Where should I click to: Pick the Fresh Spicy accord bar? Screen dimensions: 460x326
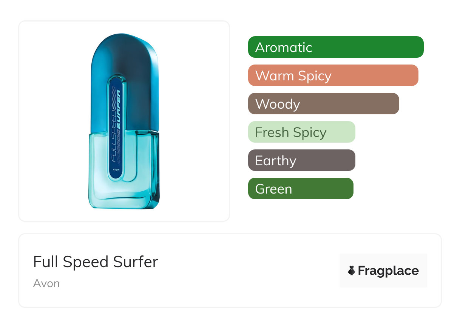point(301,132)
